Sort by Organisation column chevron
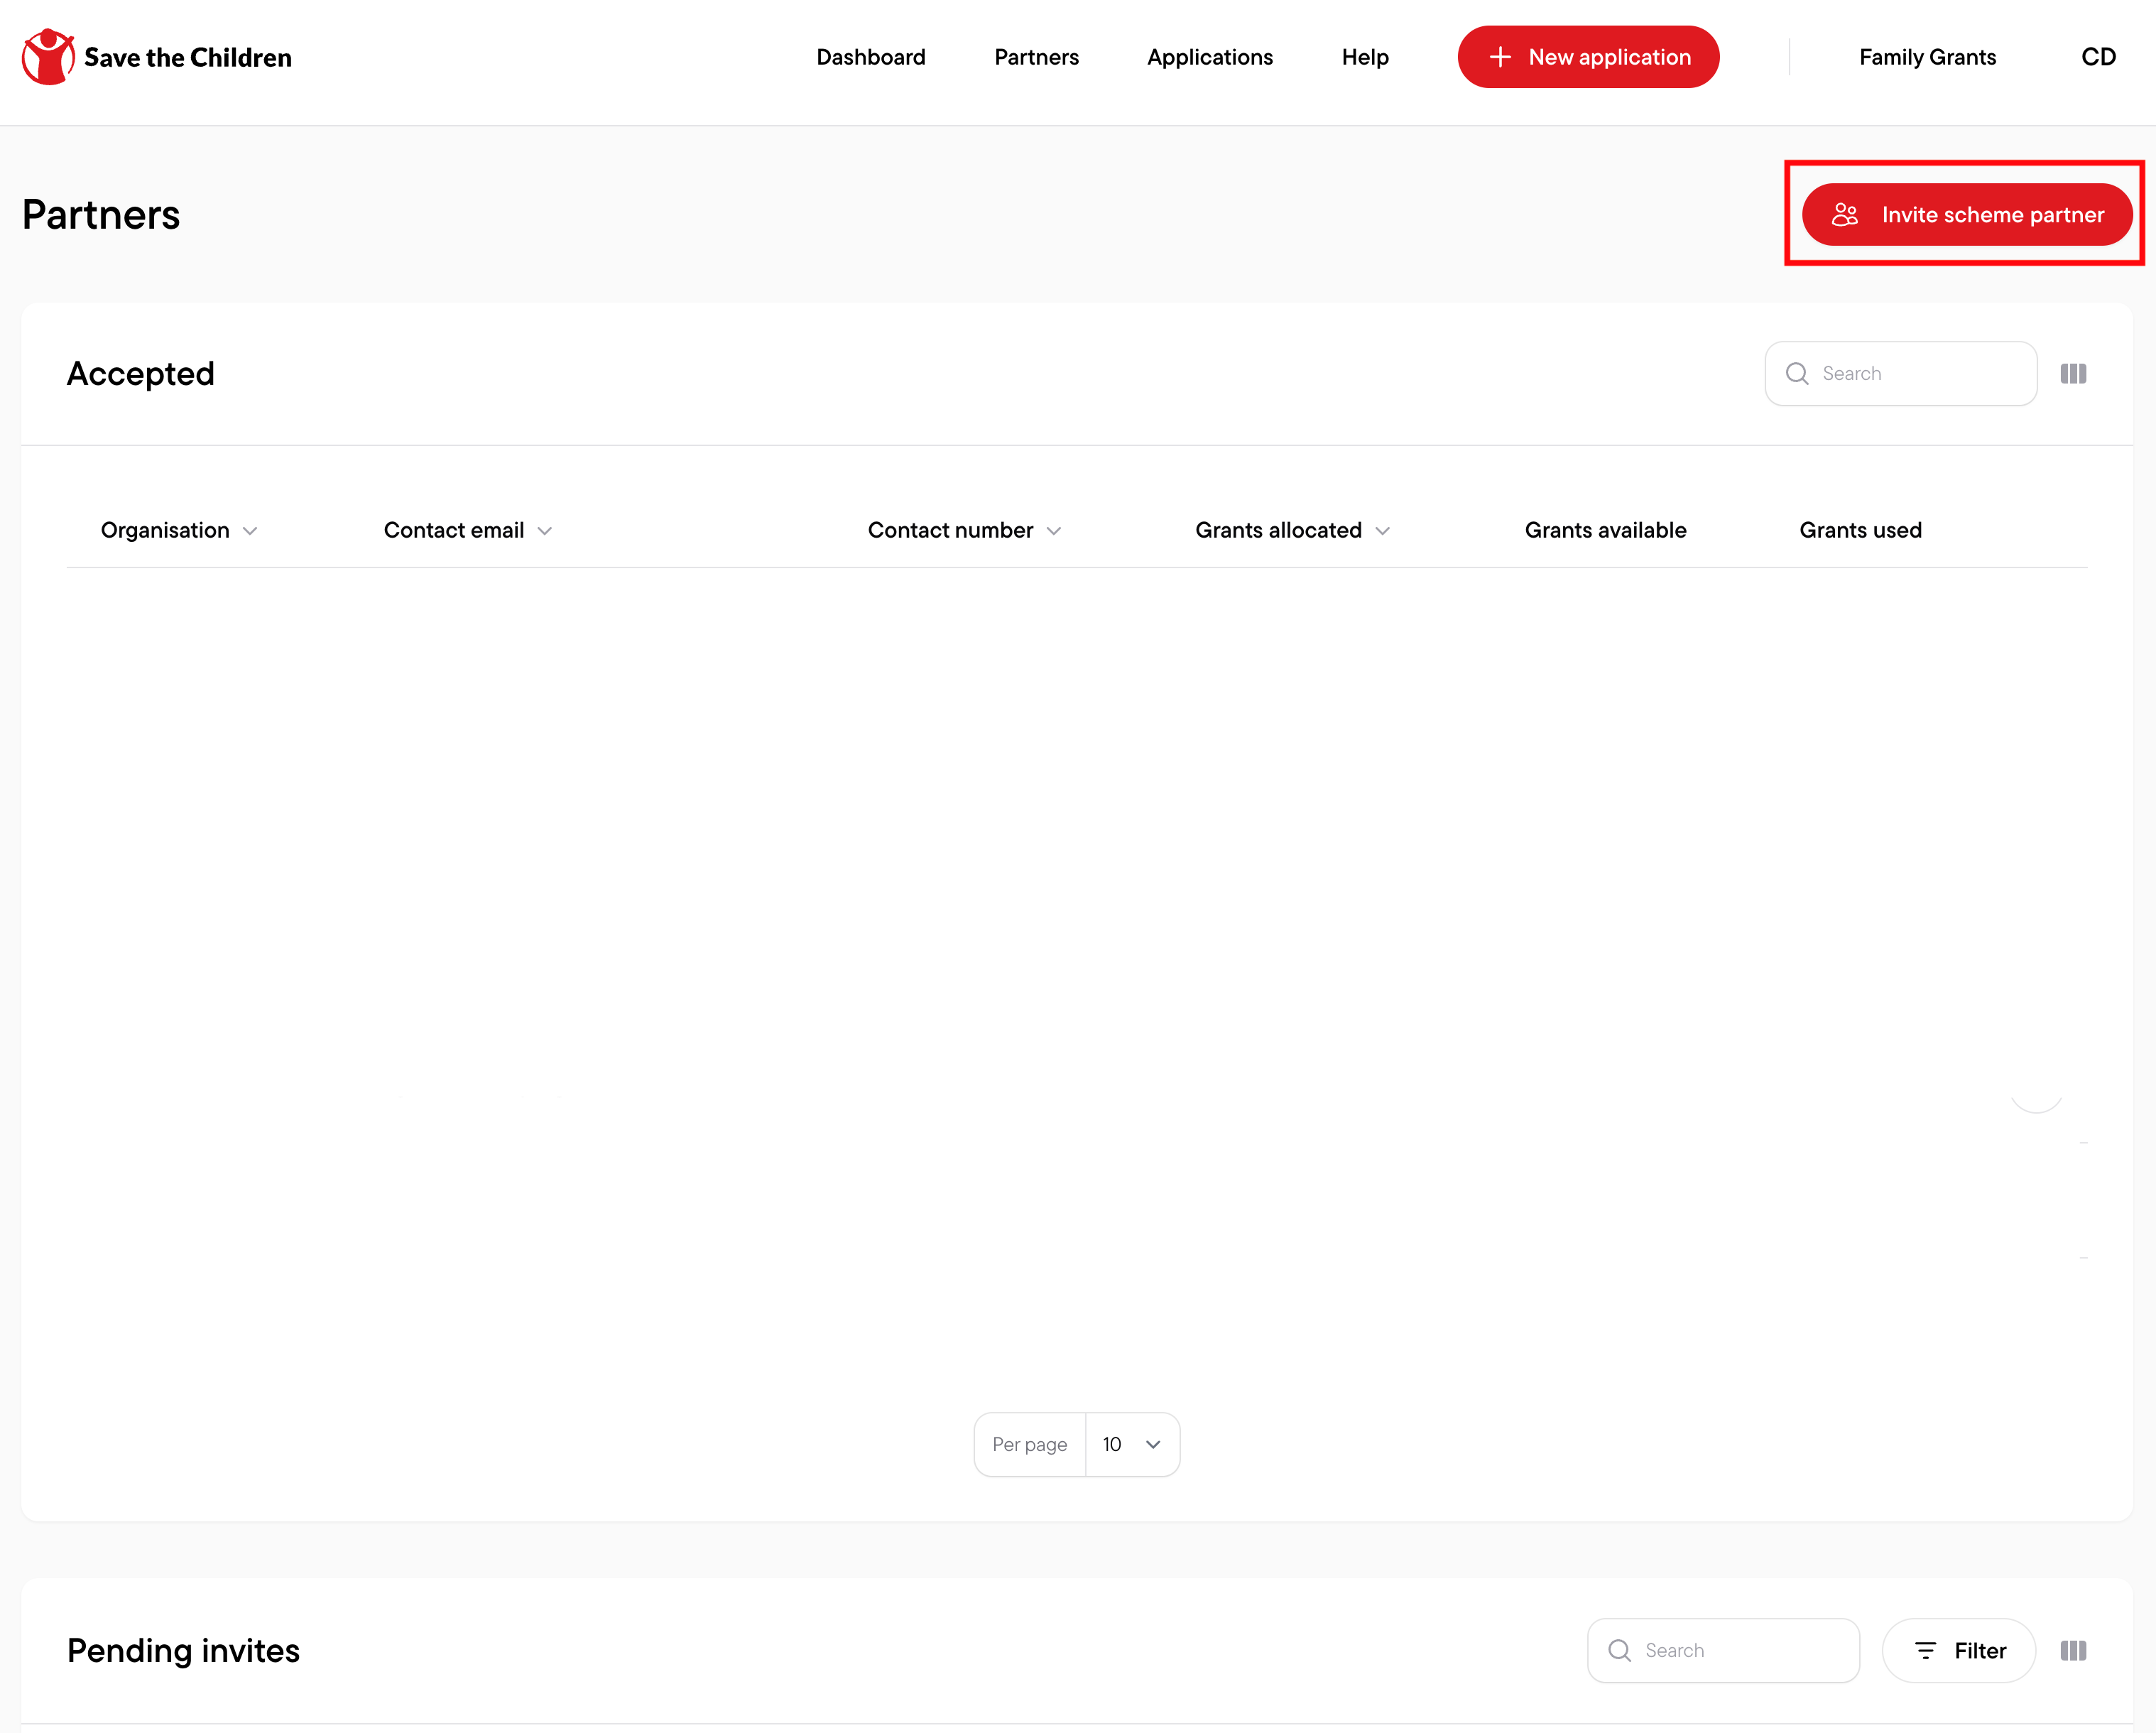 pos(250,531)
